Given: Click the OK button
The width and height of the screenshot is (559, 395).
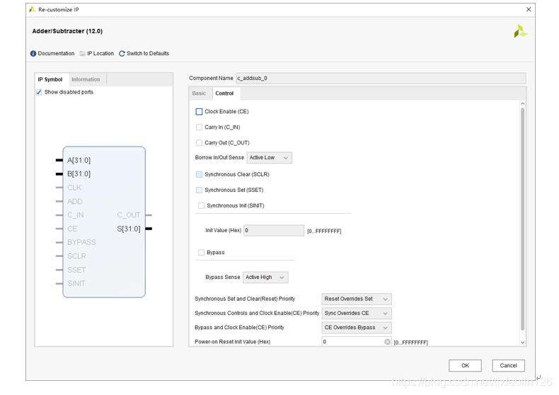Looking at the screenshot, I should click(x=465, y=365).
